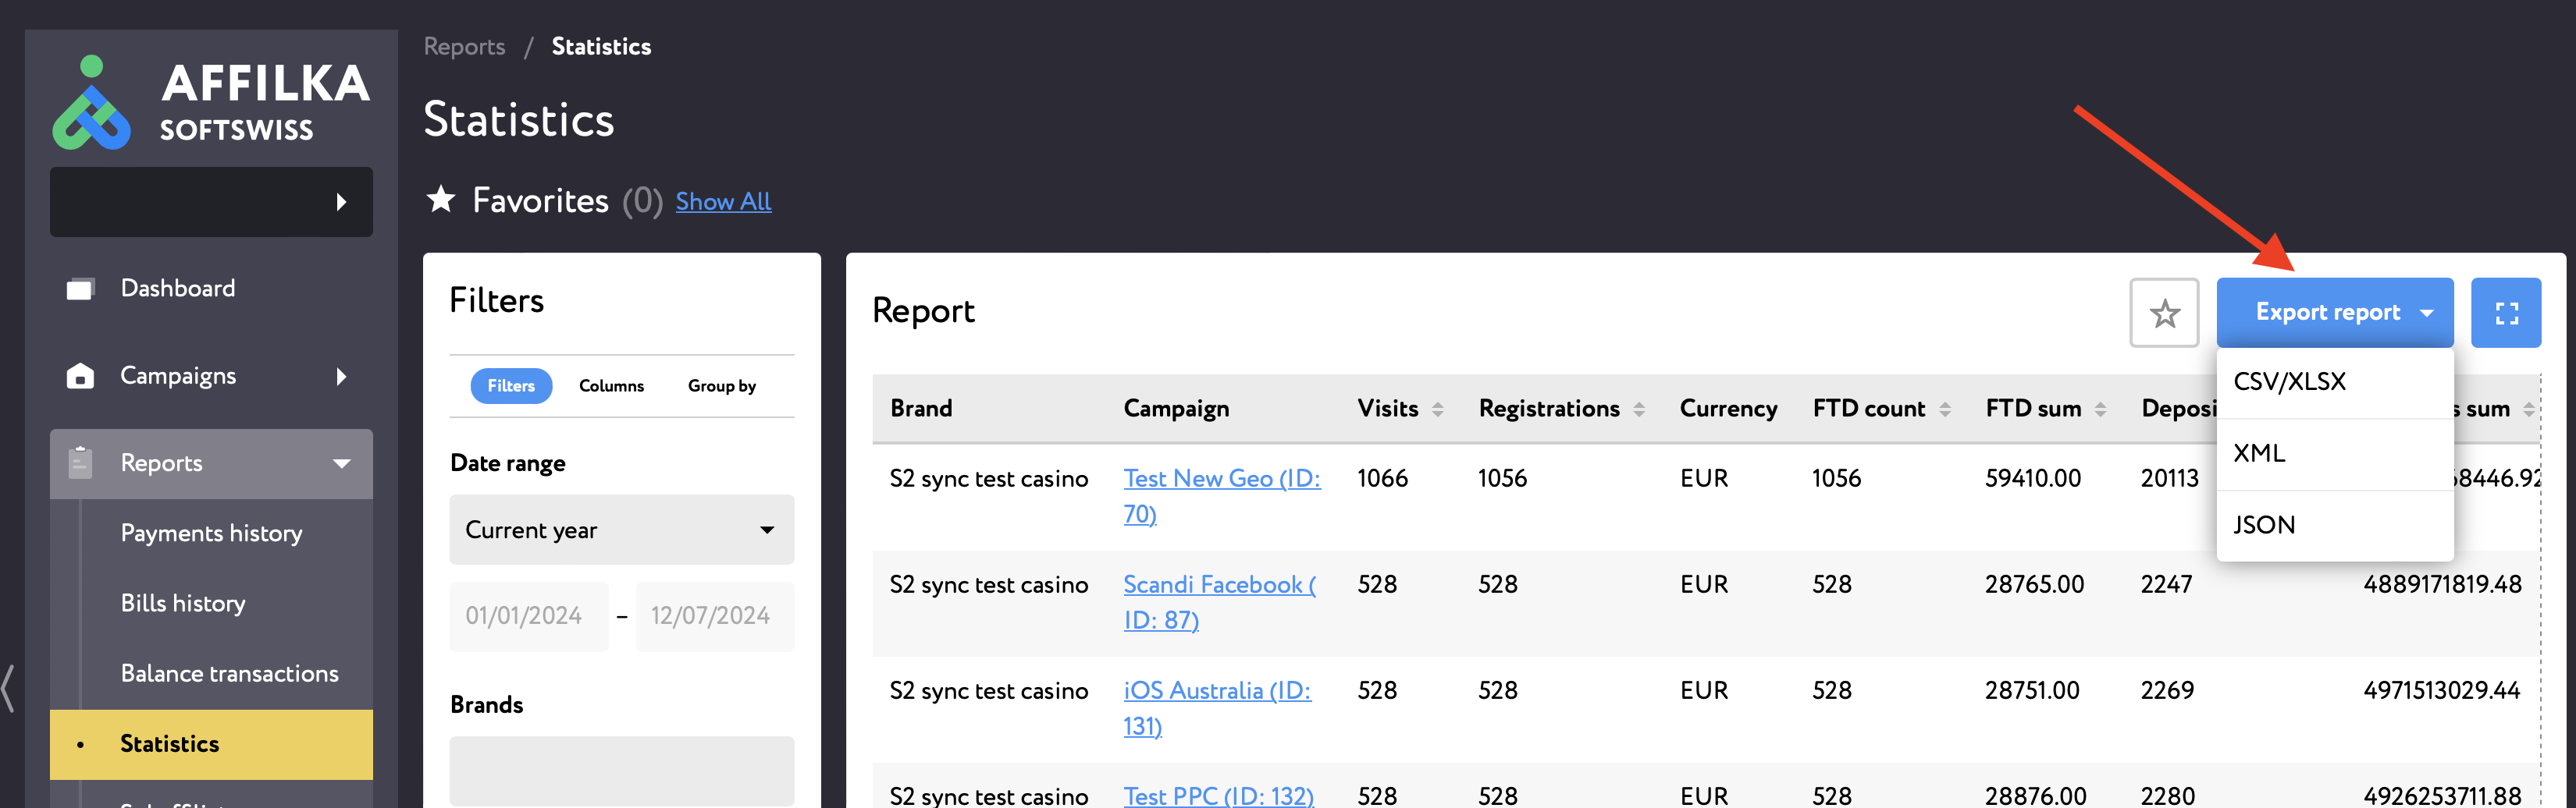
Task: Click the Brands filter input field
Action: coord(621,770)
